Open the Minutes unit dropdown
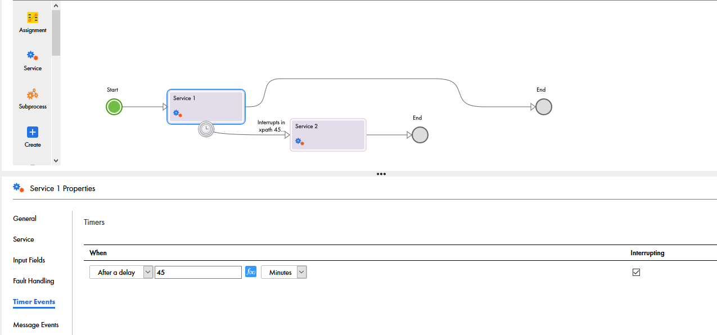Image resolution: width=717 pixels, height=335 pixels. (283, 272)
